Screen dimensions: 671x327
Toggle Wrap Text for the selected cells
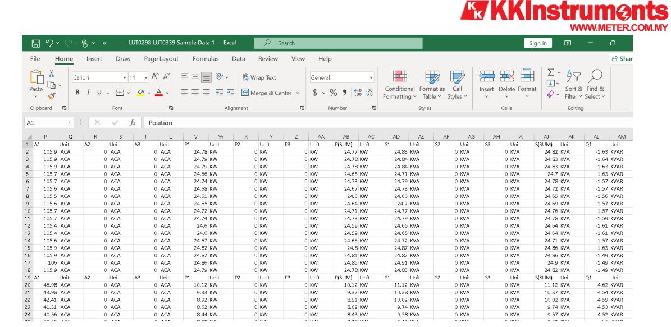click(x=258, y=77)
